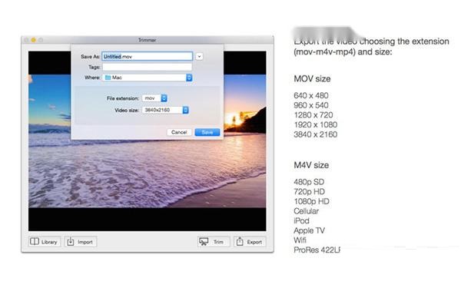Click the Trim scissors icon

pos(204,242)
